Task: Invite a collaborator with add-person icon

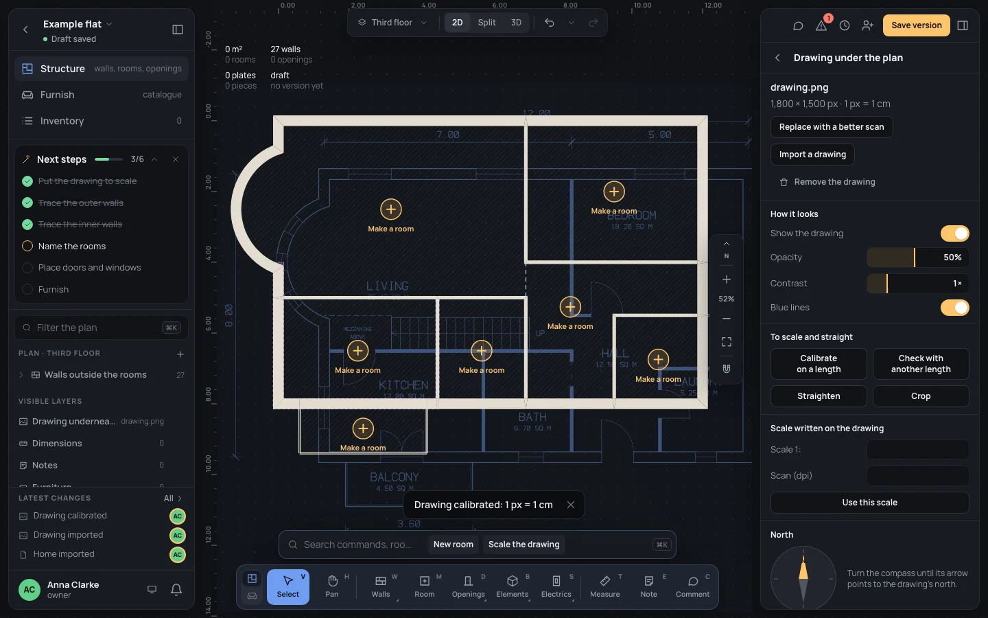Action: (x=868, y=25)
